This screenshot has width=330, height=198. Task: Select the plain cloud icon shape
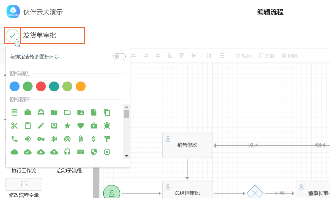15,152
